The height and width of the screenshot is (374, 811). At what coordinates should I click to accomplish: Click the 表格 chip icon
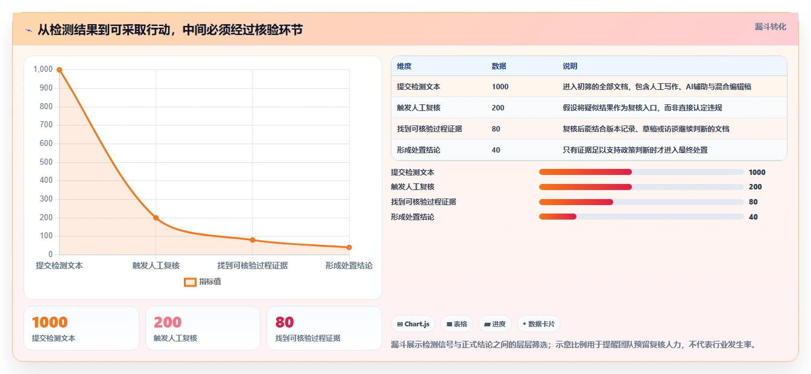pyautogui.click(x=449, y=324)
